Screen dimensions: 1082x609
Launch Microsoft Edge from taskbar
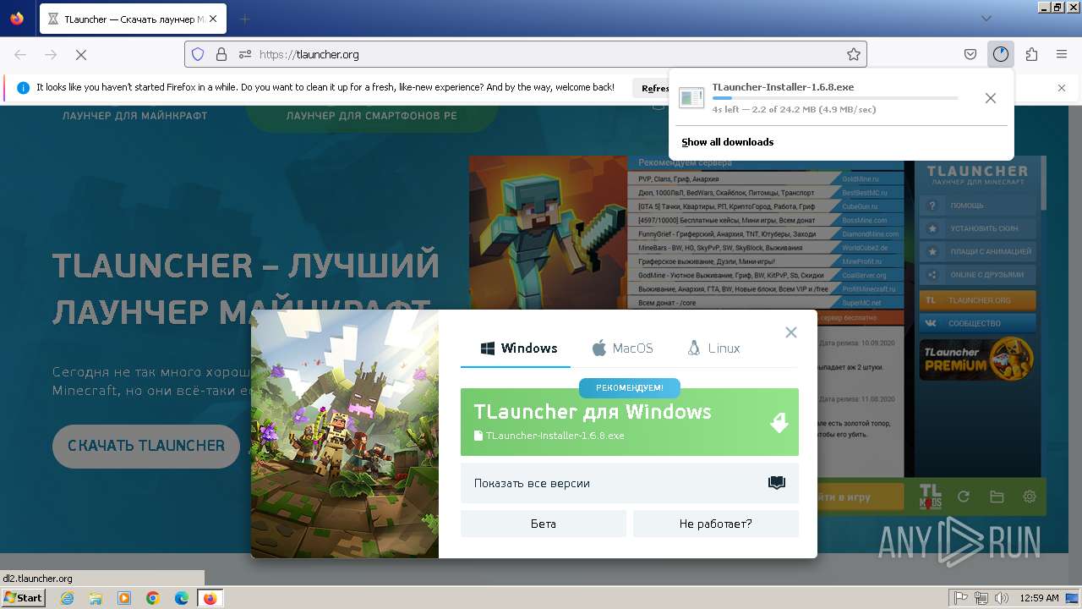pos(182,598)
